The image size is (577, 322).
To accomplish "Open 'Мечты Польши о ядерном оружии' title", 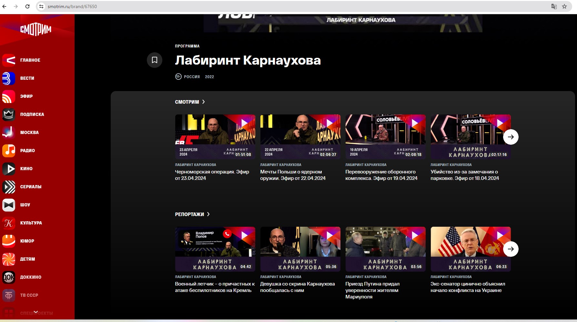I will pyautogui.click(x=293, y=175).
